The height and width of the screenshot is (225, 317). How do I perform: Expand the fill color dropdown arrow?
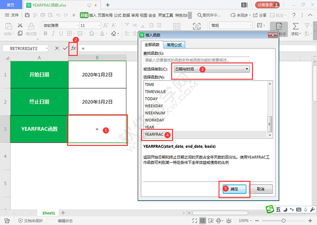[96, 34]
